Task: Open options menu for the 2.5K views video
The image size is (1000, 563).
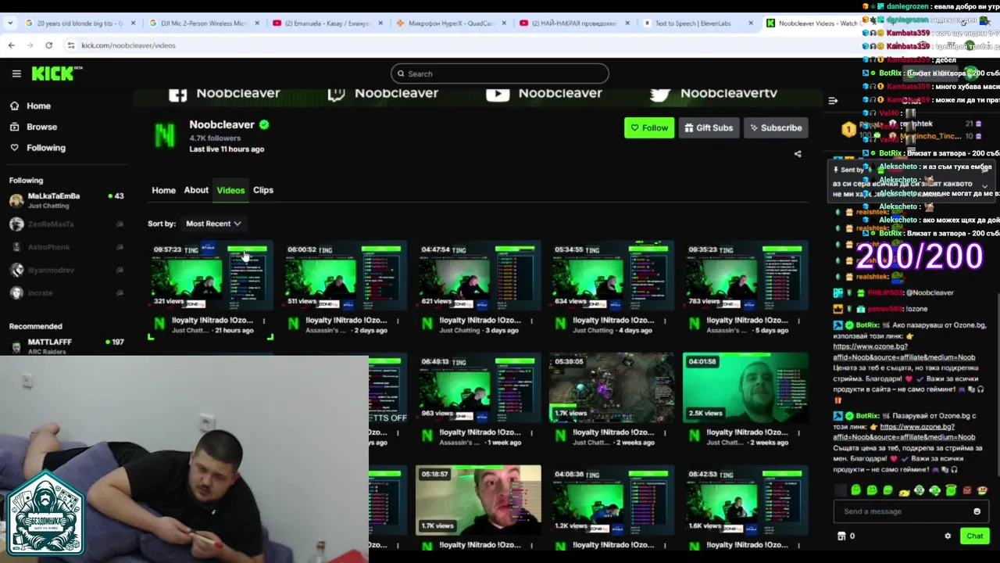Action: [798, 432]
